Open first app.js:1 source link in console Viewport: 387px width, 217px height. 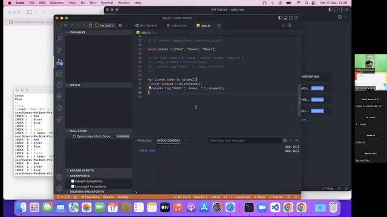pos(292,146)
